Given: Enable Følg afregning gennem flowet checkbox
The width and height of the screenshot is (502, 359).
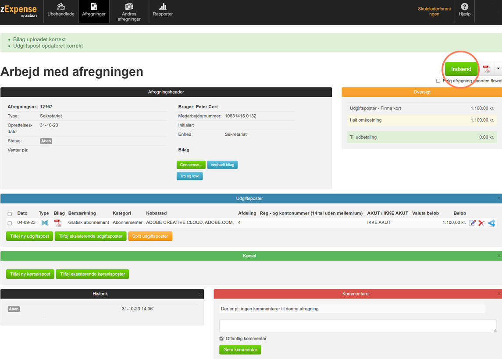Looking at the screenshot, I should pyautogui.click(x=438, y=81).
